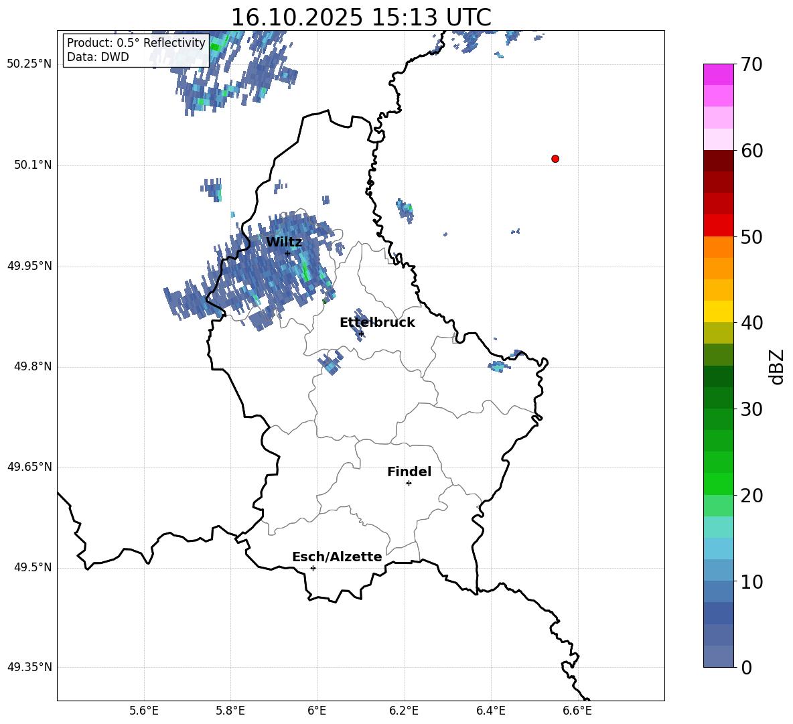Click the 0 colorbar tick label
The image size is (793, 724).
746,667
